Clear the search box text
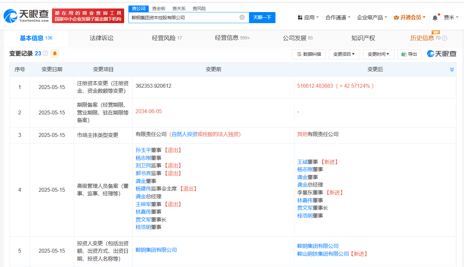The image size is (464, 267). tap(242, 17)
